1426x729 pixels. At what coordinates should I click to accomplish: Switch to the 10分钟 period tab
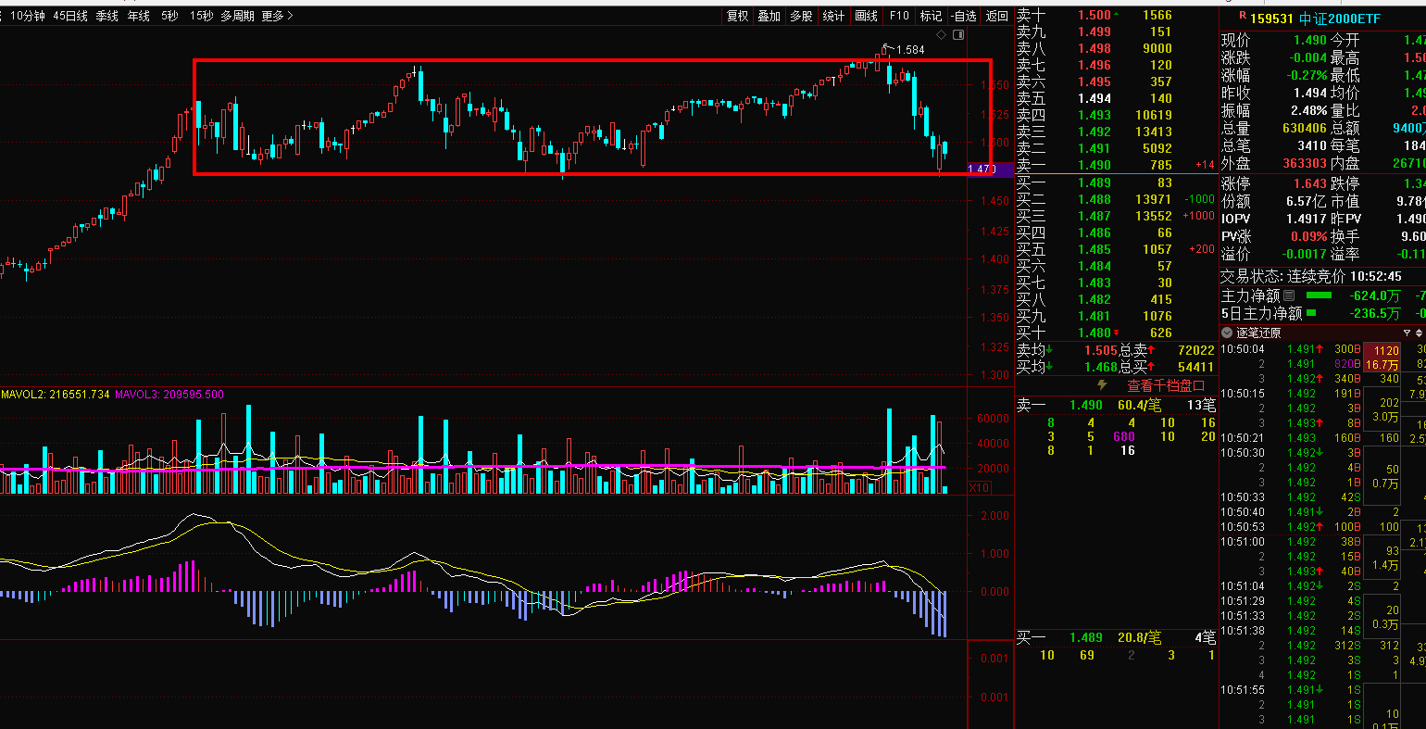pos(27,16)
